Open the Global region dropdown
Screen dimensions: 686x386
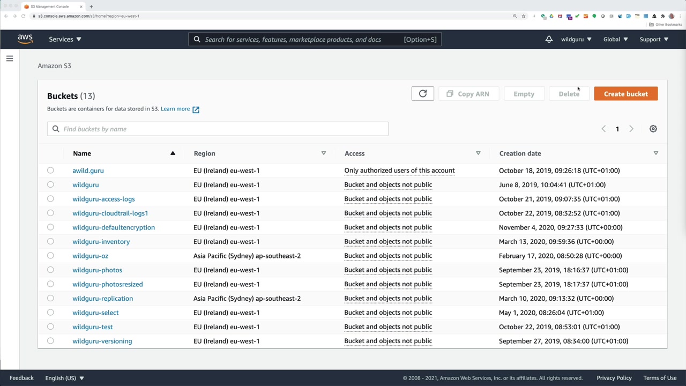(x=615, y=39)
